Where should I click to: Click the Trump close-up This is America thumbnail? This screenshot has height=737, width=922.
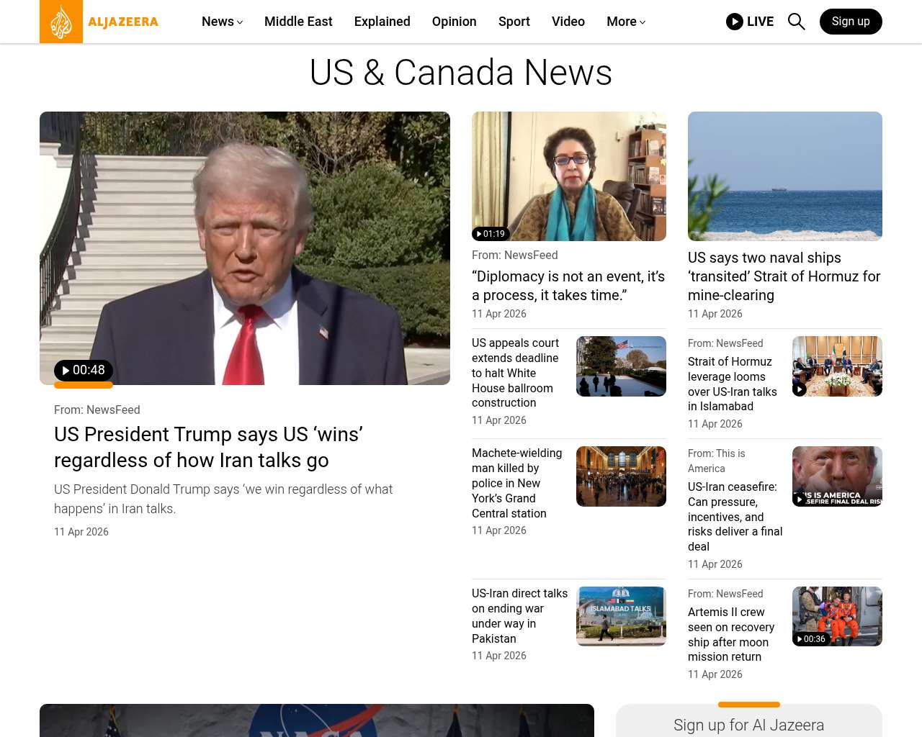coord(837,476)
